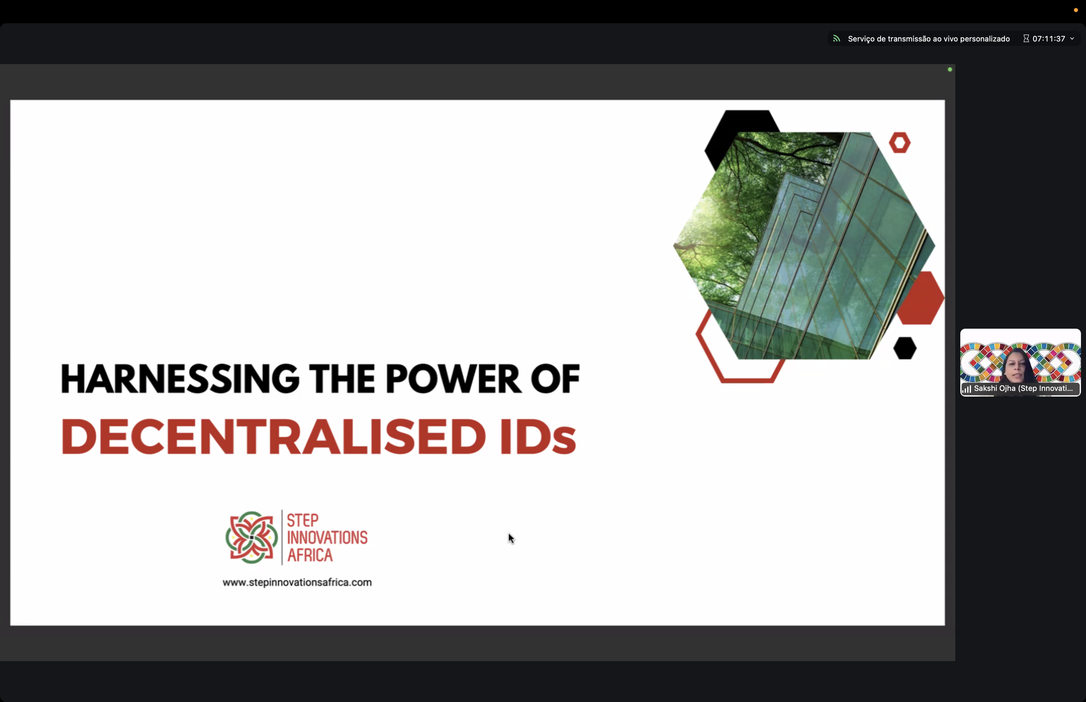Click the green status dot atop shared screen
Screen dimensions: 1086x702
(950, 69)
